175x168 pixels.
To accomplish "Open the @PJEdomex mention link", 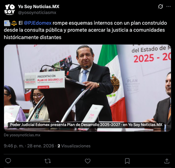I will (x=37, y=23).
